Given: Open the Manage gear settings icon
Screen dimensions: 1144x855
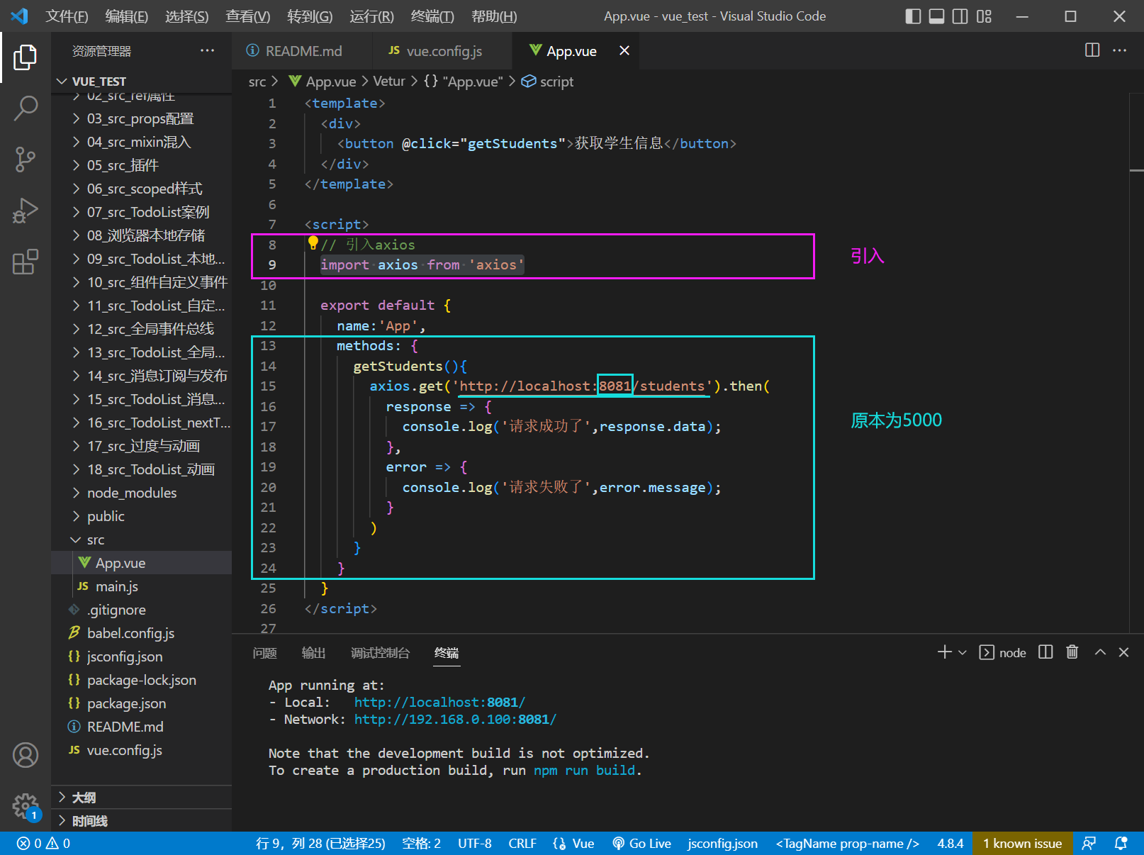Looking at the screenshot, I should click(x=26, y=806).
